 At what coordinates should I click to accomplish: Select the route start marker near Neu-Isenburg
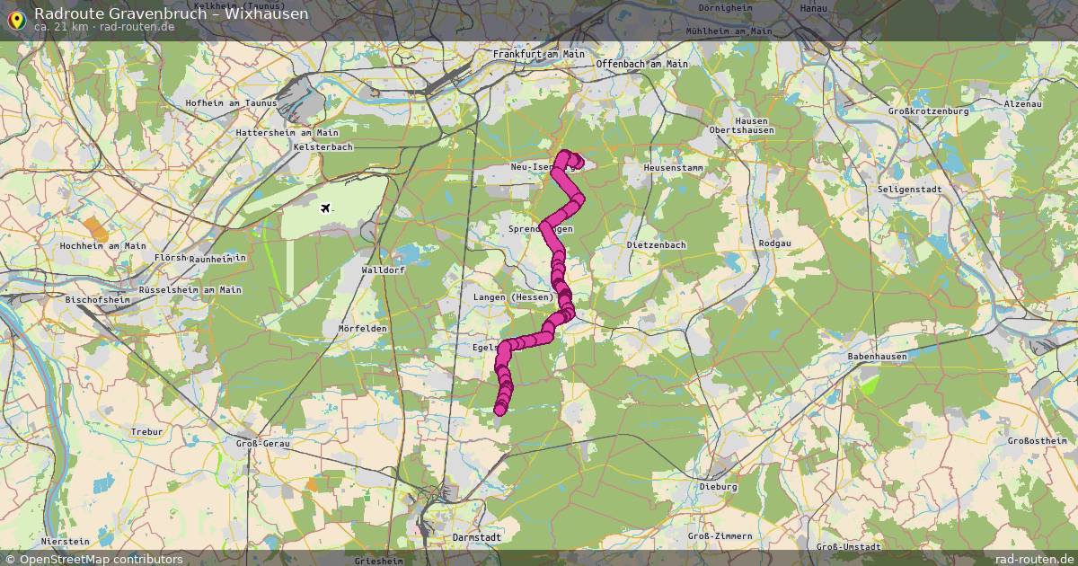tap(577, 163)
